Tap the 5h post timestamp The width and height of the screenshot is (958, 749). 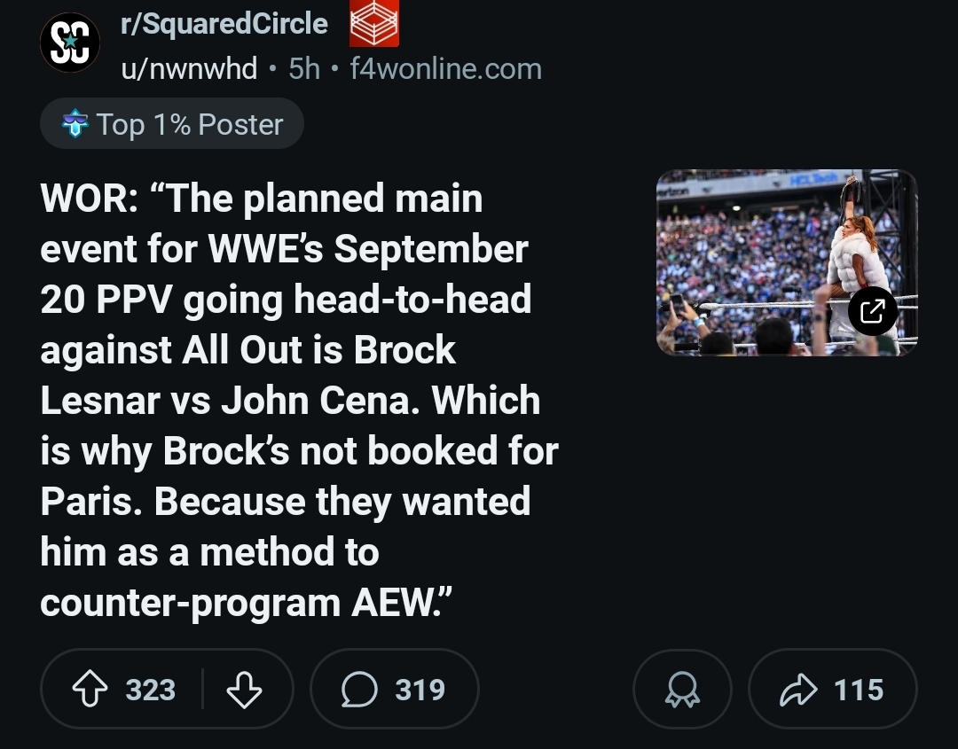click(x=304, y=68)
